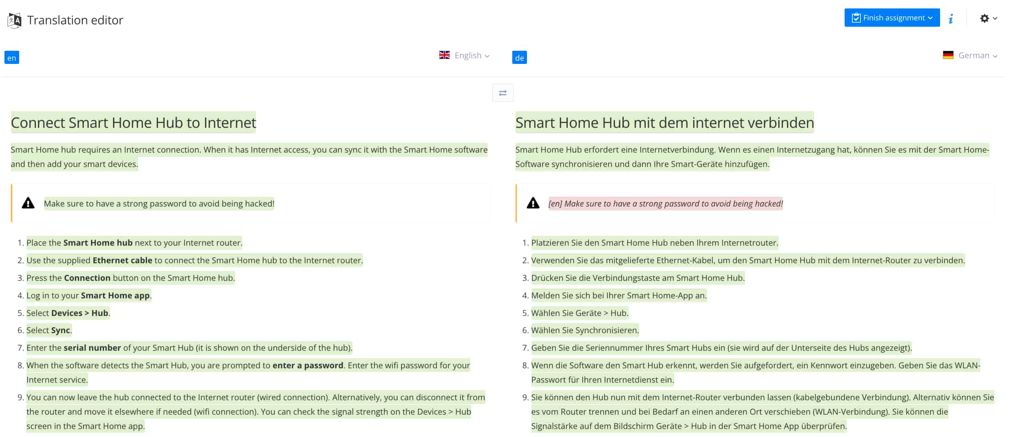Select the German title 'Smart Home Hub mit dem internet verbinden'
The width and height of the screenshot is (1010, 437).
[664, 123]
